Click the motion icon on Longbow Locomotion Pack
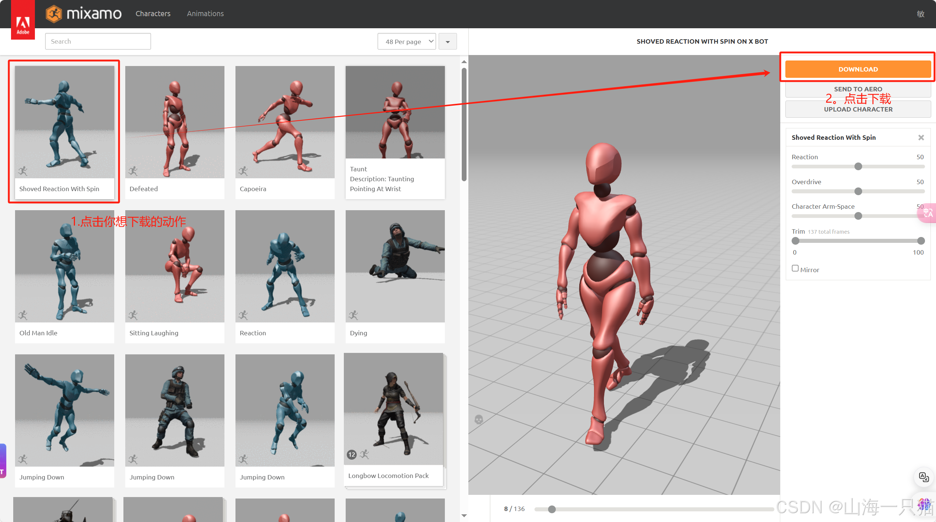Image resolution: width=936 pixels, height=522 pixels. 364,455
